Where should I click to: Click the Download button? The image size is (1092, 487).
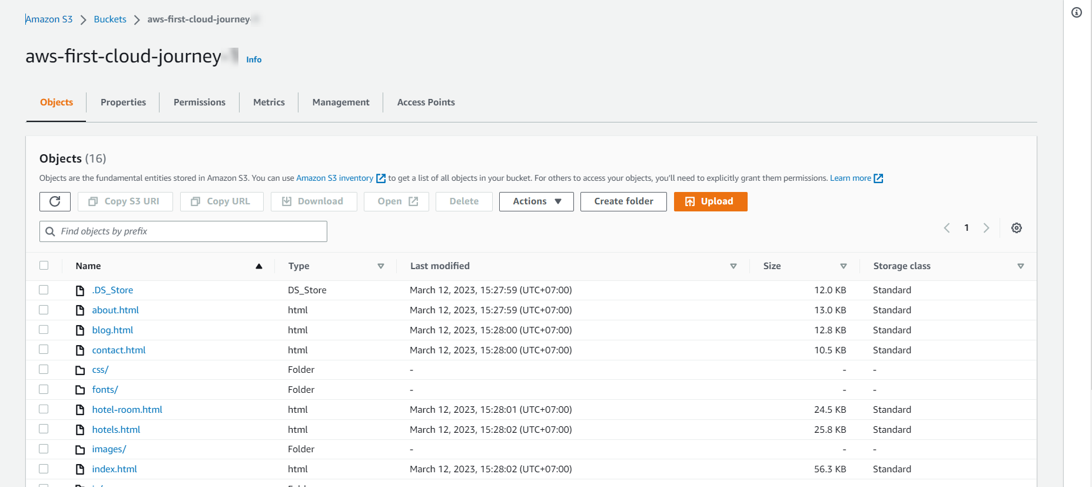click(314, 201)
